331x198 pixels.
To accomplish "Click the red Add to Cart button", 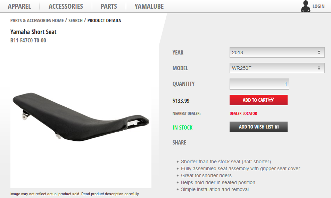I will coord(258,100).
